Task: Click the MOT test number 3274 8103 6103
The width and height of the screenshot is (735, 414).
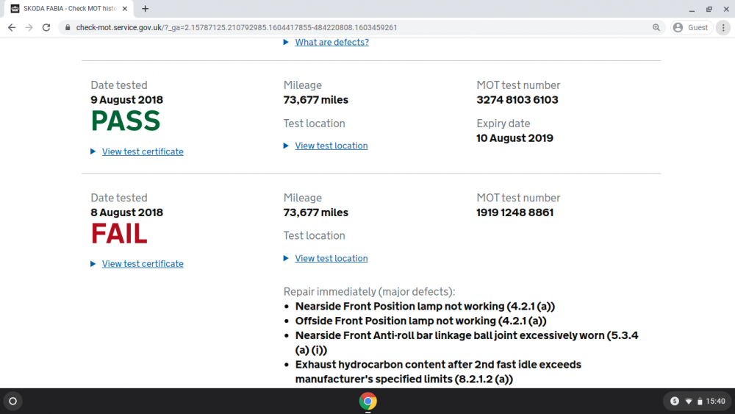Action: (x=517, y=100)
